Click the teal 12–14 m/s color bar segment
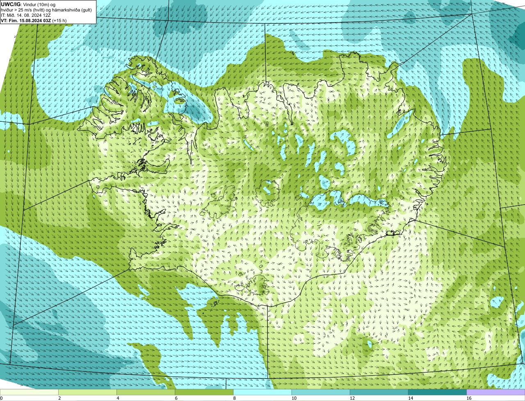525x401 pixels. (379, 392)
